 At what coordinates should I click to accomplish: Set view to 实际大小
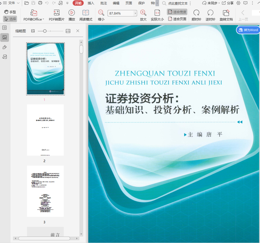[157, 13]
